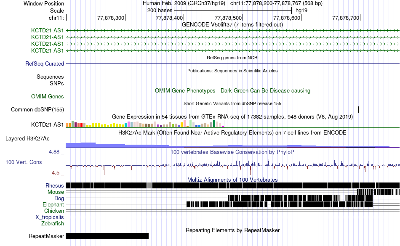Click the tall dark green GTEx bar

[214, 124]
